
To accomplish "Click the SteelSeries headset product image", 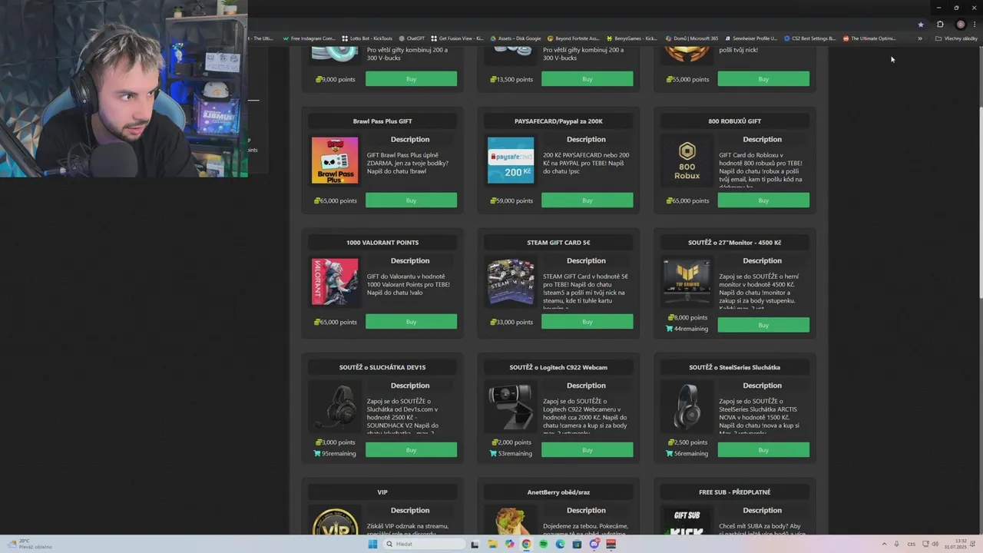I will [687, 406].
